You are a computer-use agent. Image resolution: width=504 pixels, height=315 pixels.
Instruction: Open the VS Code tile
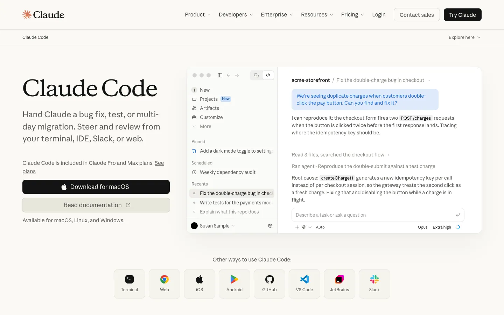tap(304, 284)
